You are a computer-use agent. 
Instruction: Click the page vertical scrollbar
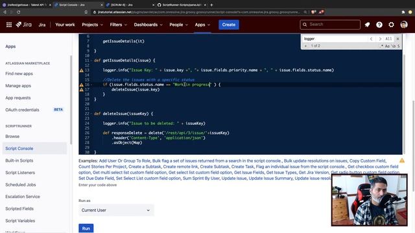pos(414,146)
